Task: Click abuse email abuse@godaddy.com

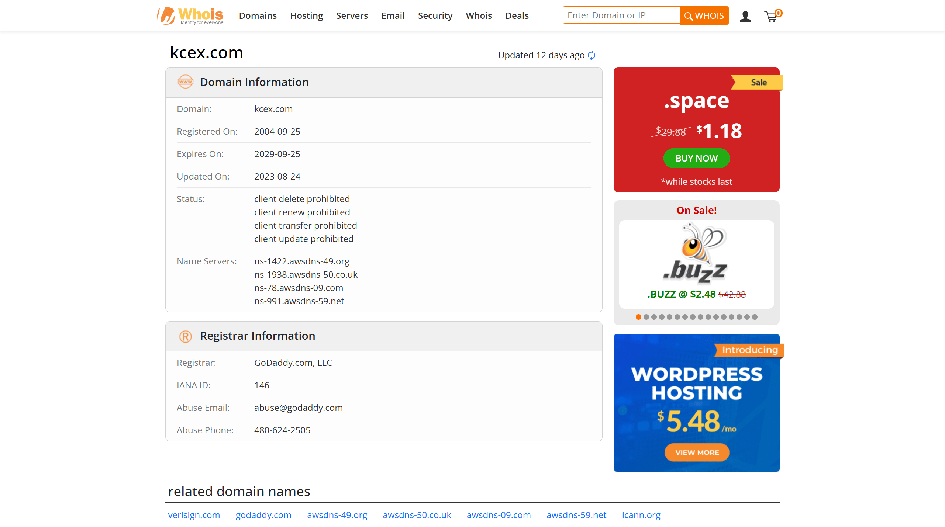Action: pyautogui.click(x=298, y=408)
